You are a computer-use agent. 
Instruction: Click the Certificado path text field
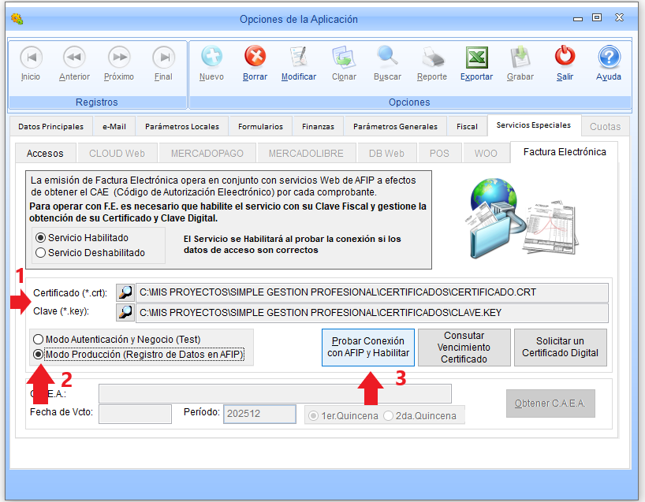click(x=372, y=292)
